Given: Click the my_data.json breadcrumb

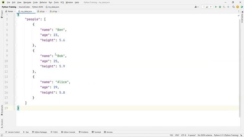Looking at the screenshot, I should (53, 7).
